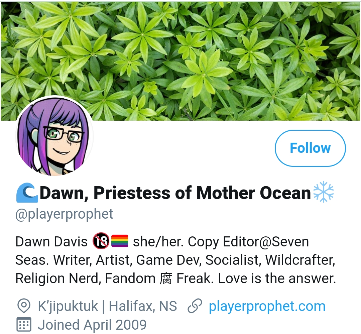Click the rainbow pride flag emoji
This screenshot has height=334, width=361.
pyautogui.click(x=119, y=241)
